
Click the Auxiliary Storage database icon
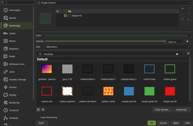[x=6, y=80]
